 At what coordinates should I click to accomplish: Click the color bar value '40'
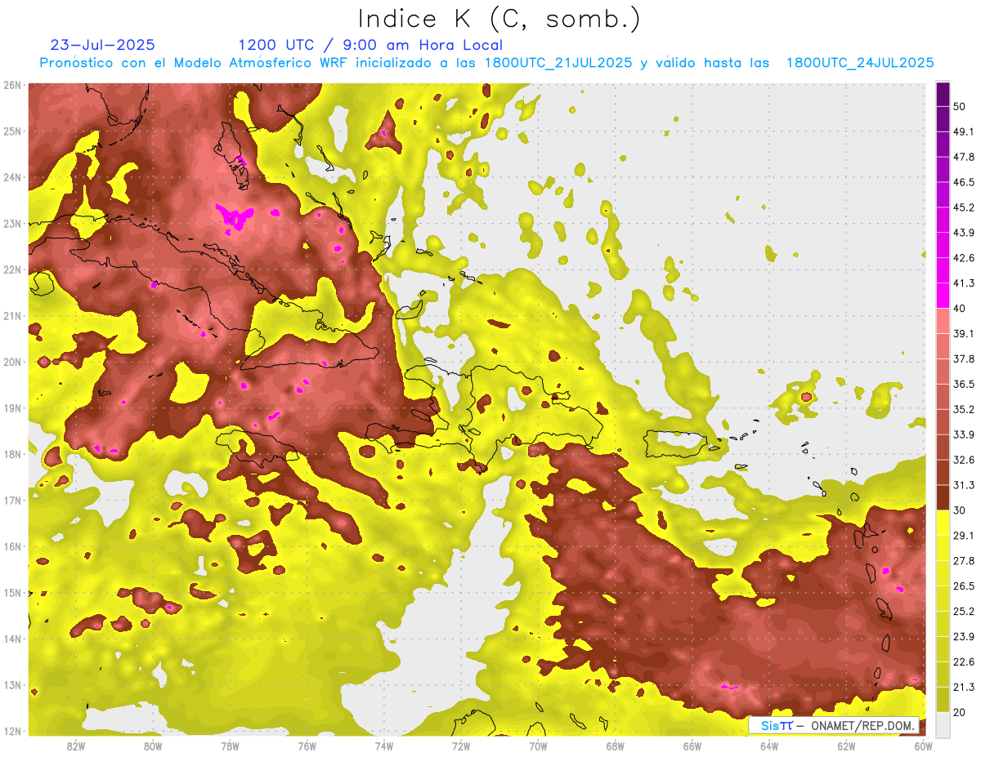pyautogui.click(x=959, y=309)
